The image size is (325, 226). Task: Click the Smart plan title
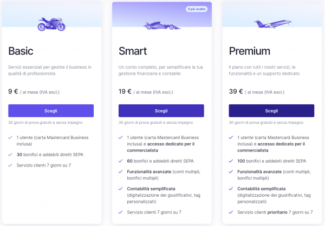(133, 51)
